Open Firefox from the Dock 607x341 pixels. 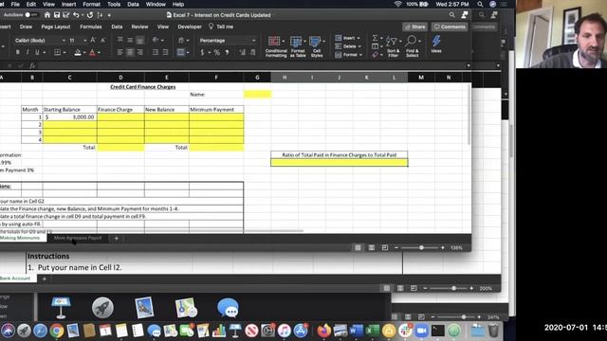[x=323, y=331]
